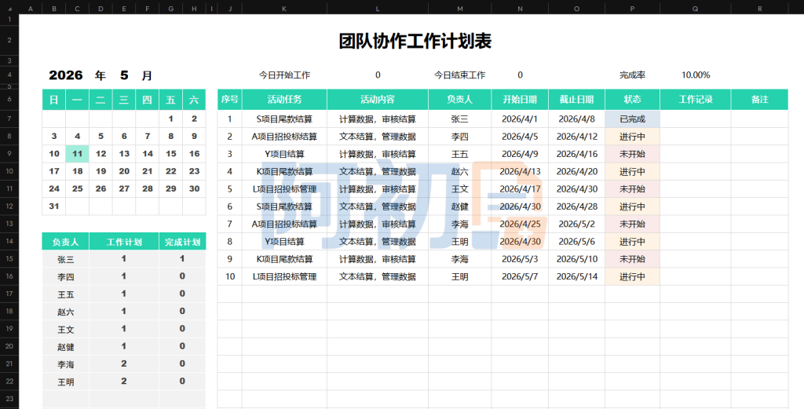Select column M header
The image size is (804, 409).
coord(460,8)
